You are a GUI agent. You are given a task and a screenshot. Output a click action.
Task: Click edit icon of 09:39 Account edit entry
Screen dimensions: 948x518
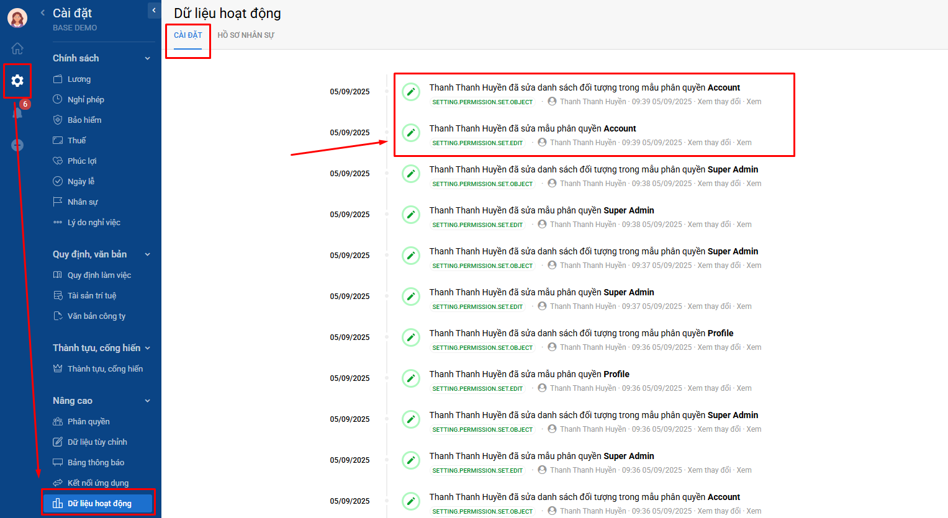[x=411, y=133]
